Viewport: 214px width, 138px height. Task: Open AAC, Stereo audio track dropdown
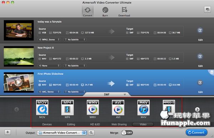(49, 92)
